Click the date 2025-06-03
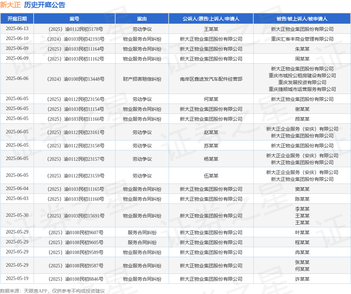Viewport: 351px width, 294px height. (x=17, y=198)
